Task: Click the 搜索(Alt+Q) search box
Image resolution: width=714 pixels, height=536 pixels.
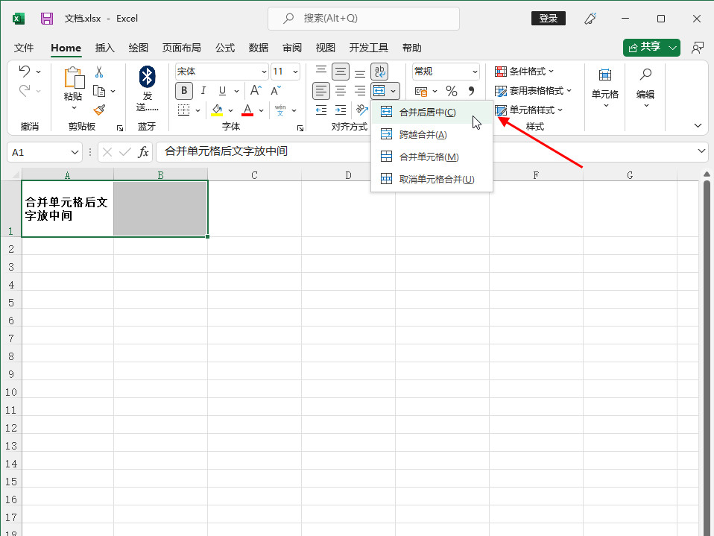Action: (x=364, y=18)
